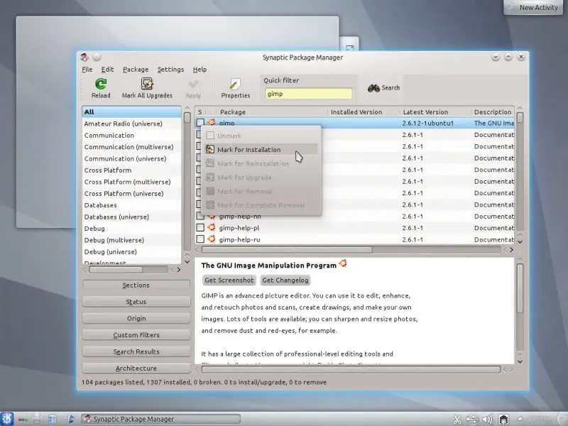568x426 pixels.
Task: Click Mark for Upgrade in the context menu
Action: click(261, 177)
